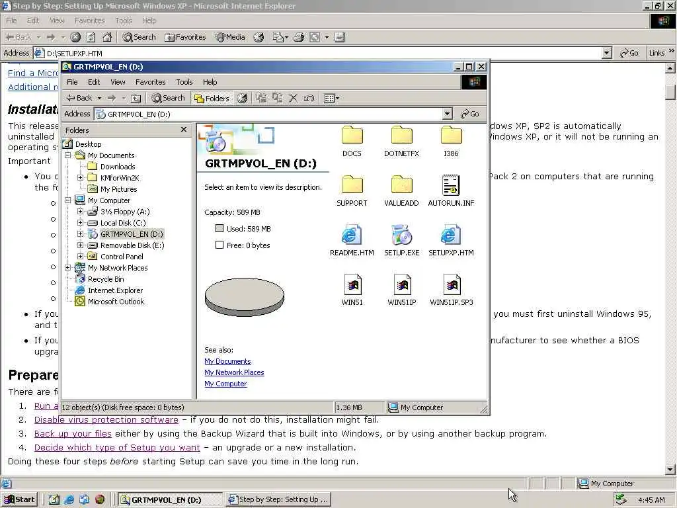
Task: Click the My Network Places link under See also
Action: point(234,372)
